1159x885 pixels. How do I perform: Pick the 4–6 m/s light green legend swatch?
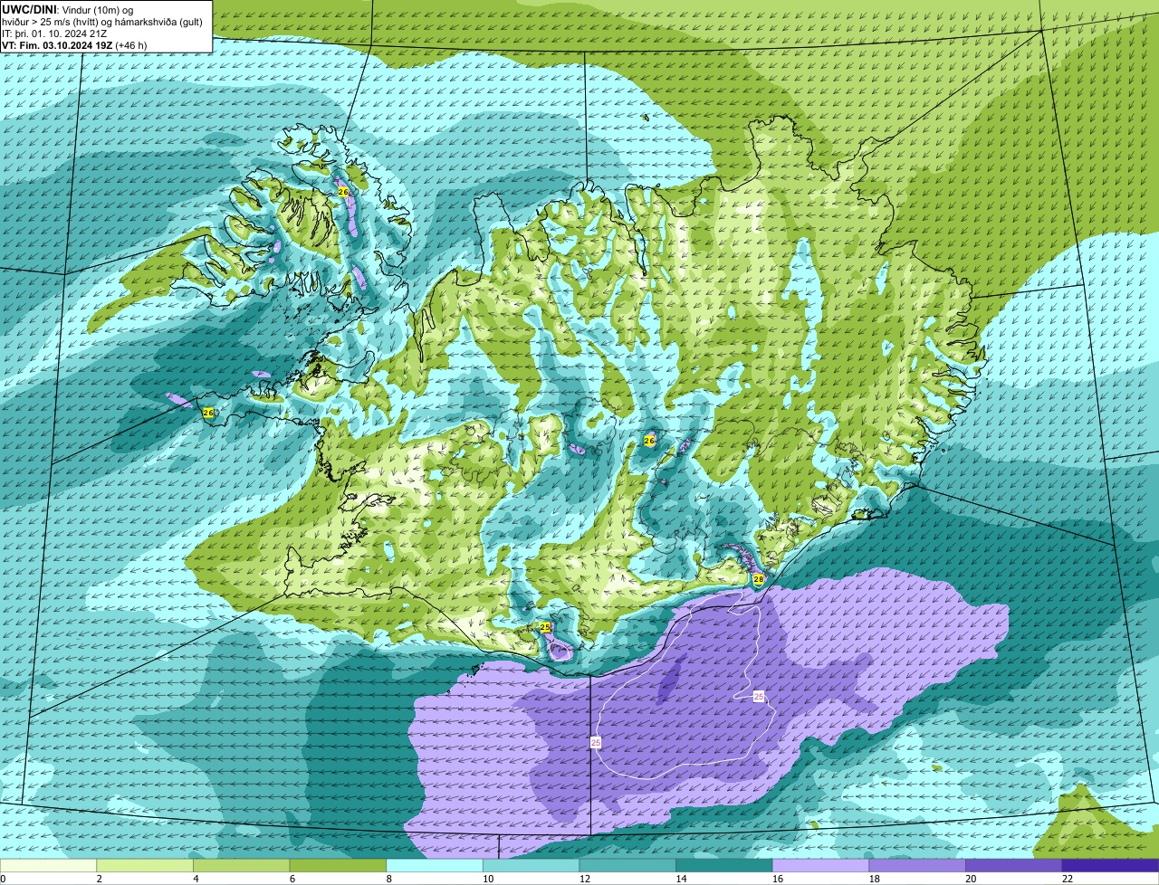click(241, 866)
